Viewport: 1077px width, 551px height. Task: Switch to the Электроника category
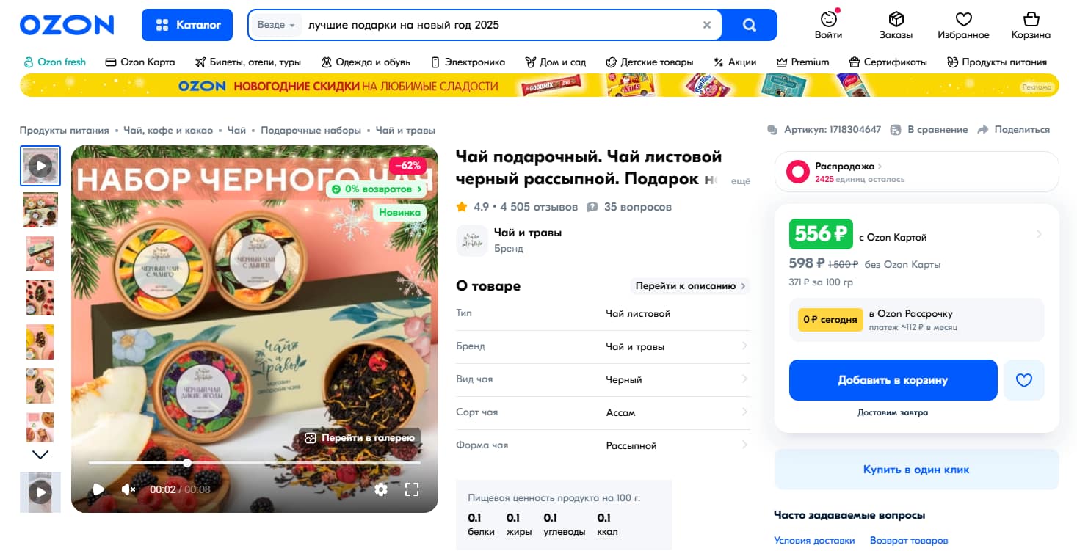pos(473,62)
